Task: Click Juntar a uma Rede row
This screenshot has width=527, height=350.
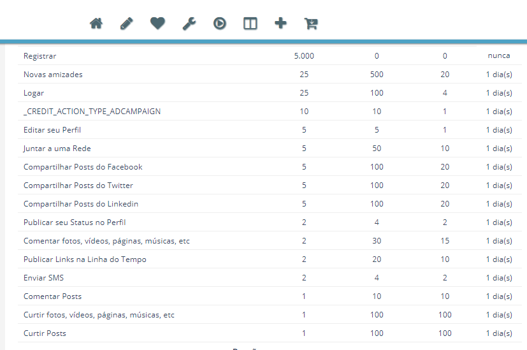Action: click(57, 149)
